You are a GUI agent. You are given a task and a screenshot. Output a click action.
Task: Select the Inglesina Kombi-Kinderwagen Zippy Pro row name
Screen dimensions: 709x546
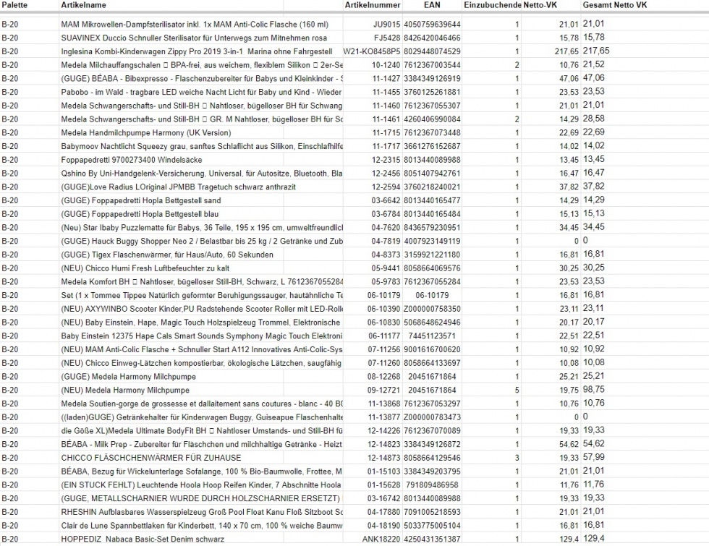pos(197,51)
